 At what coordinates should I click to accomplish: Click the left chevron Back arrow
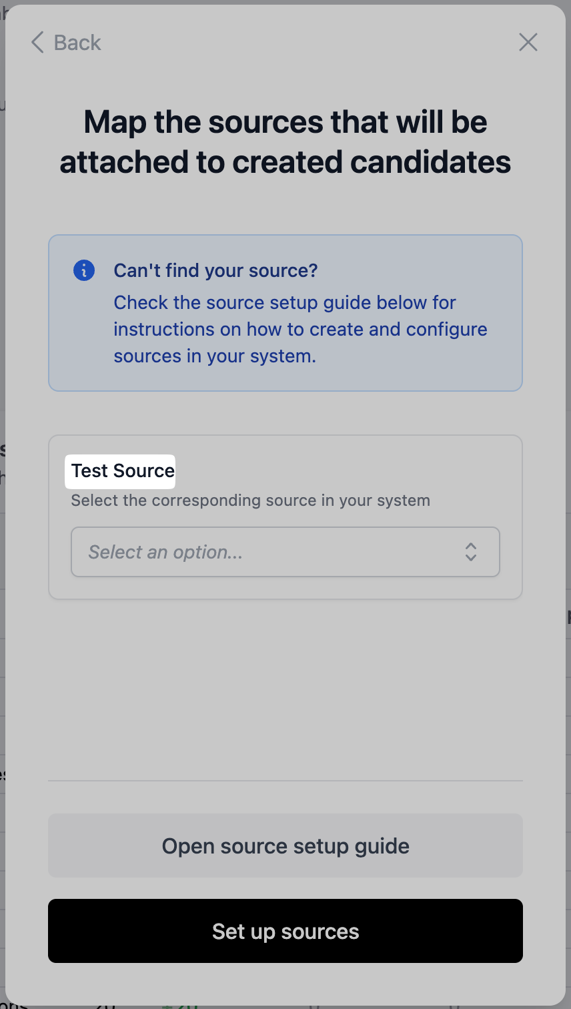(x=37, y=43)
